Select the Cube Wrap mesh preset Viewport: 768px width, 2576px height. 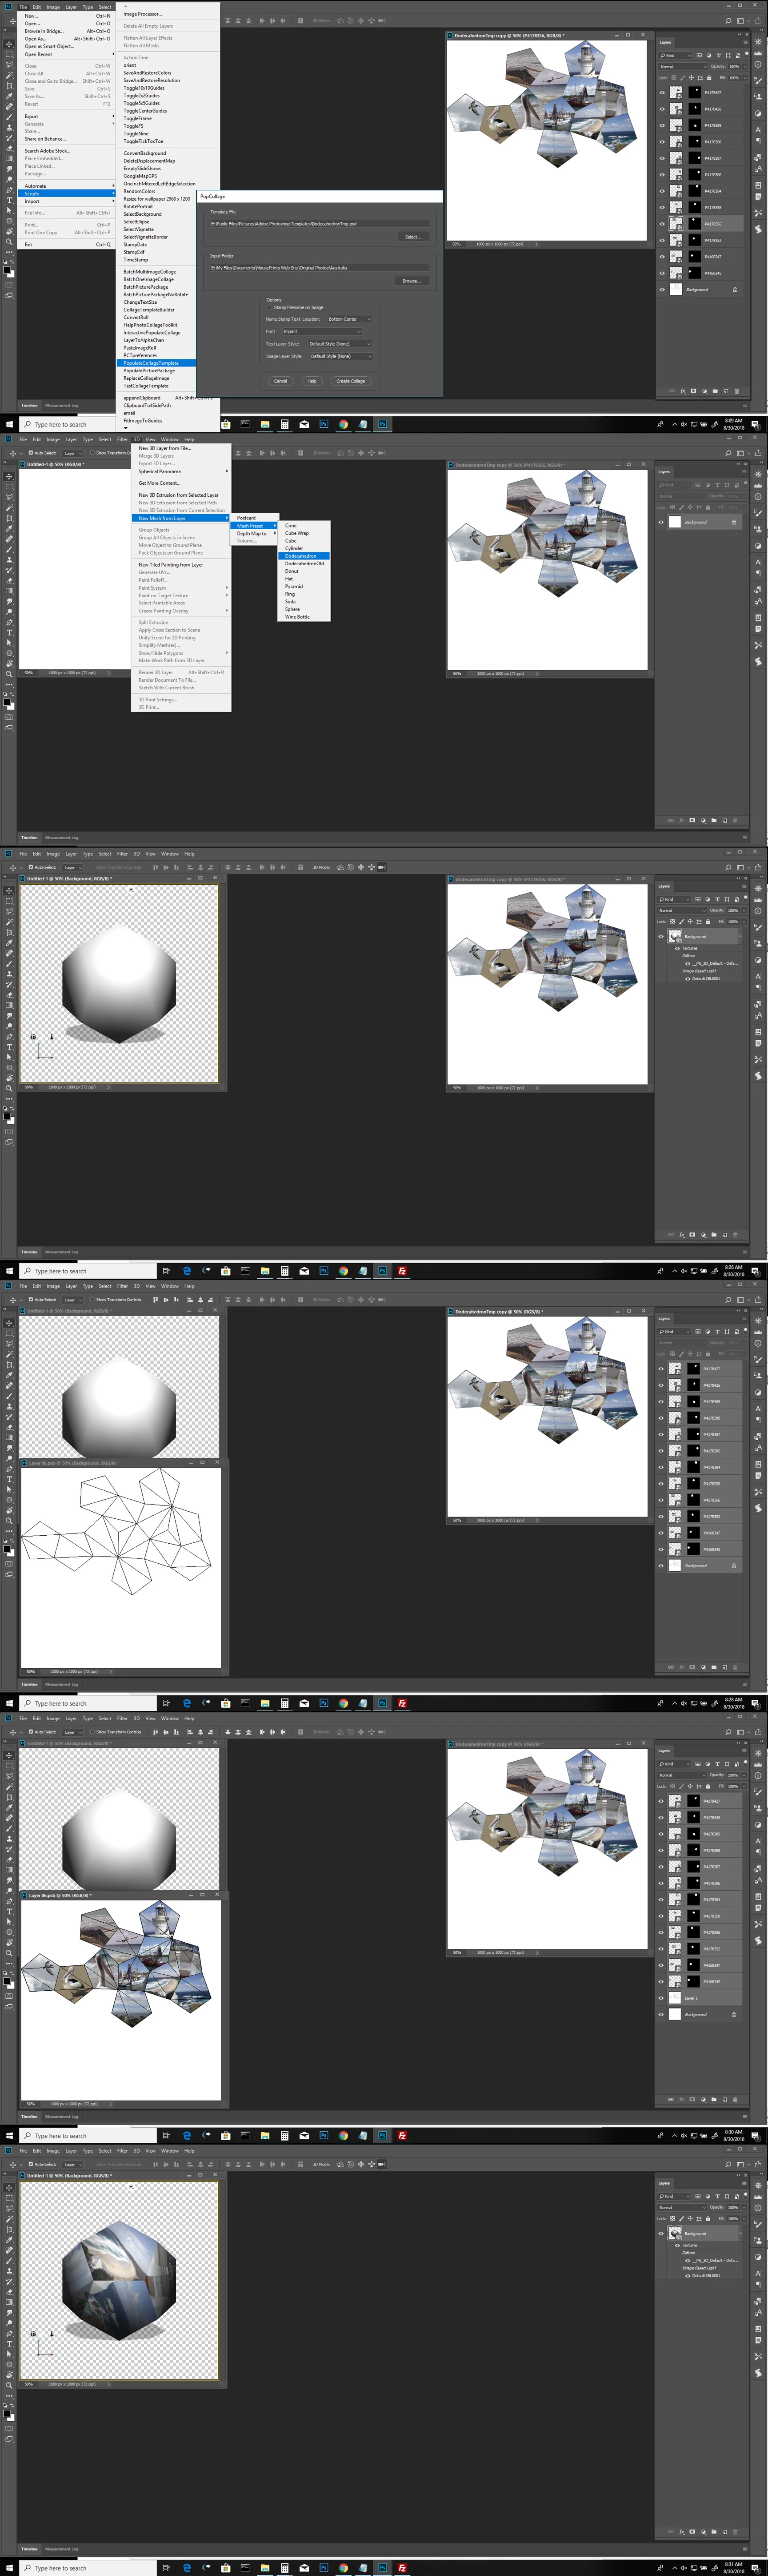click(x=304, y=533)
